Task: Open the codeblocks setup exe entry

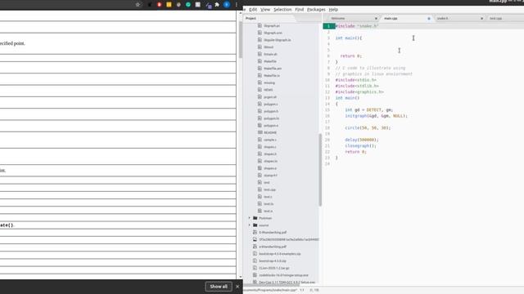Action: coord(284,275)
